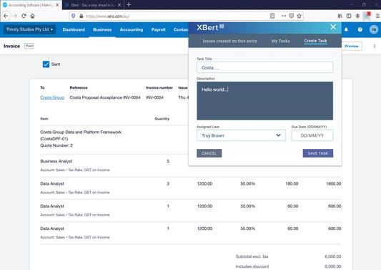Click the tracking protection shield icon
The image size is (381, 270).
tap(73, 16)
